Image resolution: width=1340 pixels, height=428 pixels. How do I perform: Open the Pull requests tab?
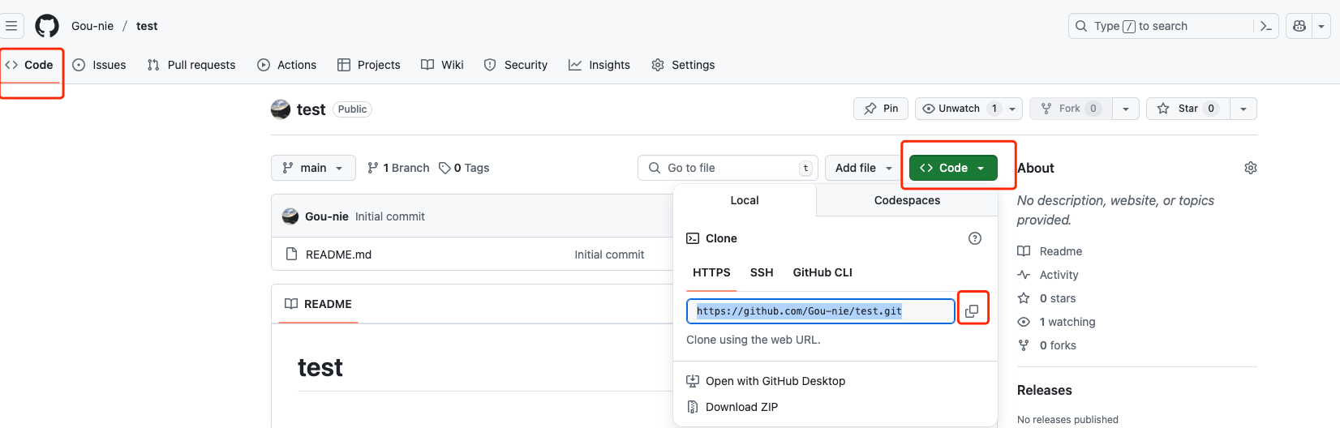point(191,65)
